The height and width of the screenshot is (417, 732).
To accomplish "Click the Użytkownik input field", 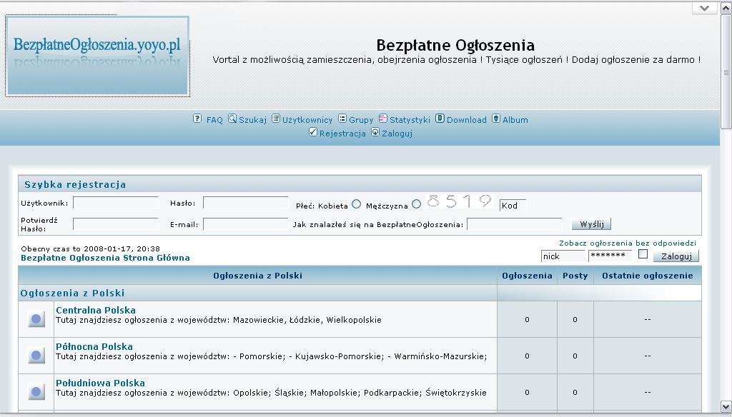I will click(116, 203).
